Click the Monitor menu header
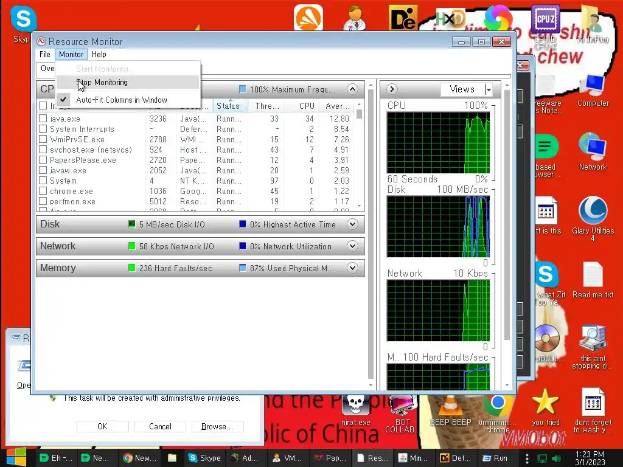This screenshot has height=467, width=623. click(71, 54)
